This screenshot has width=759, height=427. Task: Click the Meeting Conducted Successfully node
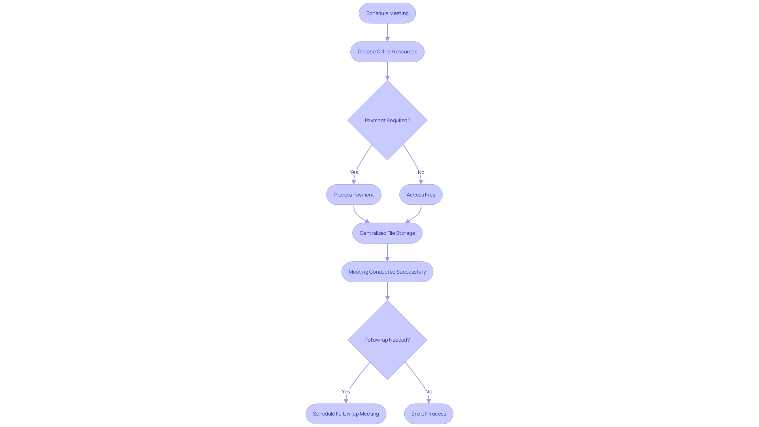tap(387, 271)
